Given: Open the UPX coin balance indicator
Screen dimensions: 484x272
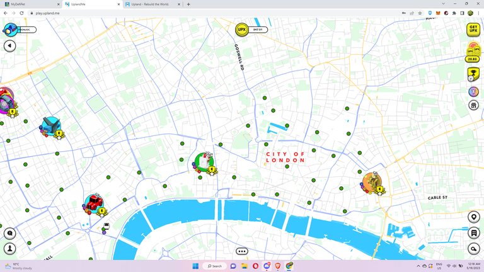Looking at the screenshot, I should click(x=251, y=30).
